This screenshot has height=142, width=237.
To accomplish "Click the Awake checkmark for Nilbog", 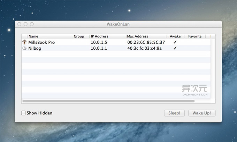I will pyautogui.click(x=175, y=48).
